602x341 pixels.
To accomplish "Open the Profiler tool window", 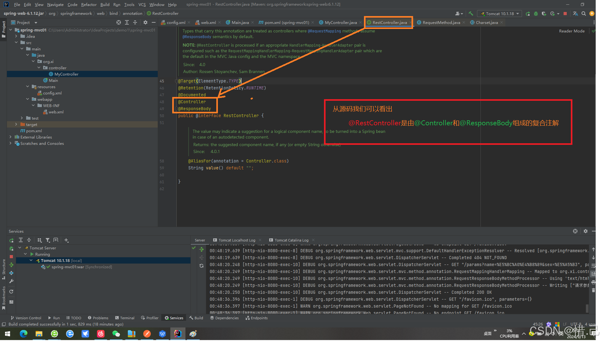I will pyautogui.click(x=150, y=318).
